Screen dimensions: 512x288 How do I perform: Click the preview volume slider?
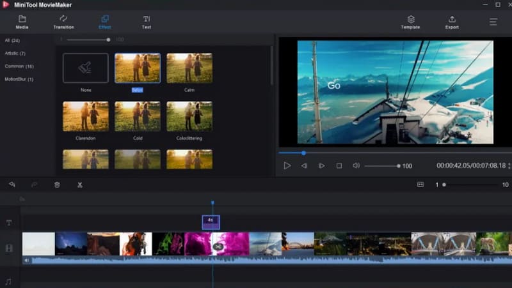(382, 166)
